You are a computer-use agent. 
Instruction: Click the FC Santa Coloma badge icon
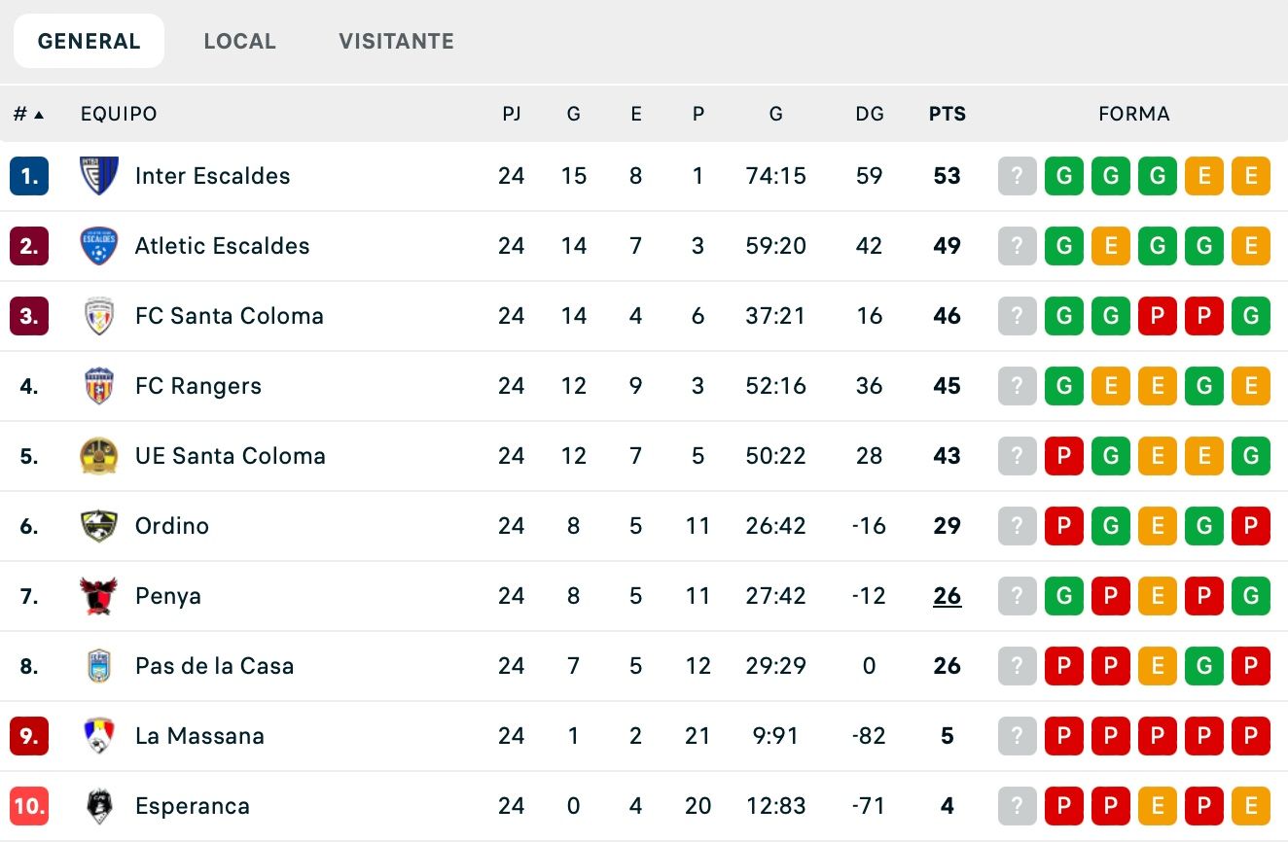[98, 316]
